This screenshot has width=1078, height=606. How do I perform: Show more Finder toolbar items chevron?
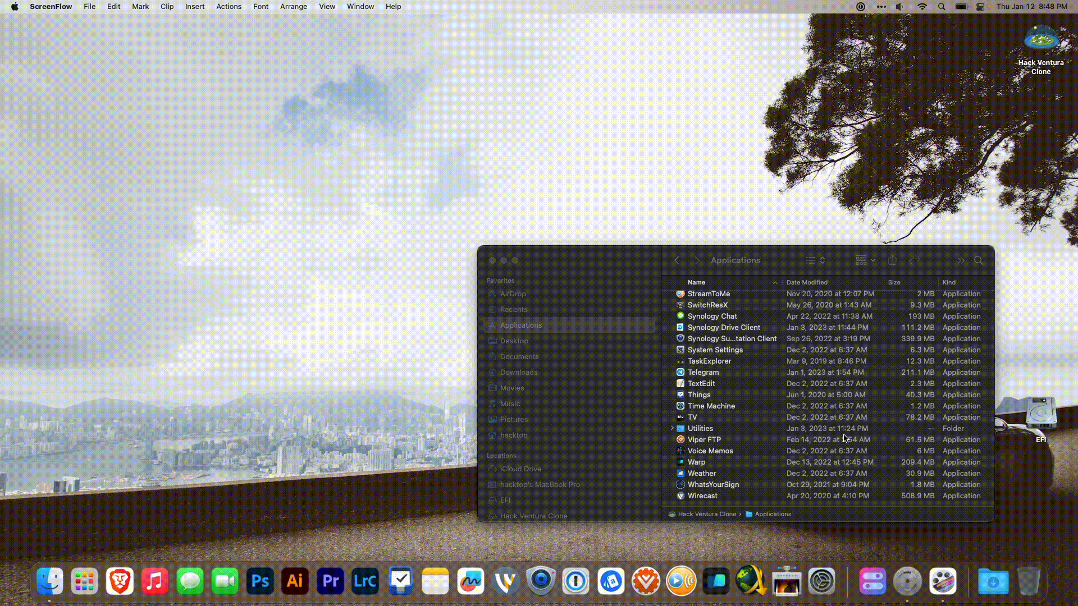pyautogui.click(x=961, y=260)
